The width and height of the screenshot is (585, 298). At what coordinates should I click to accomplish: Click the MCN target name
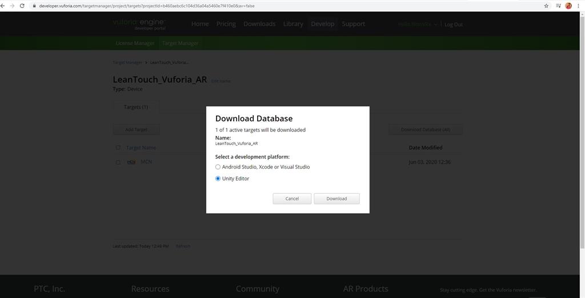click(x=146, y=162)
